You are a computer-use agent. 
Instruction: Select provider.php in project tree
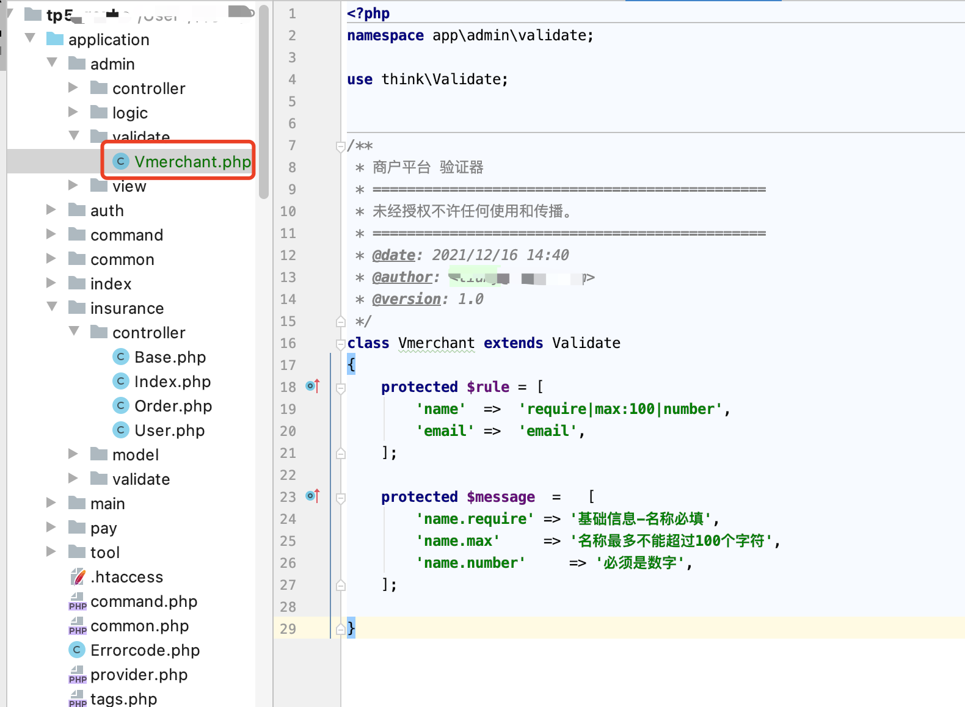(x=139, y=675)
